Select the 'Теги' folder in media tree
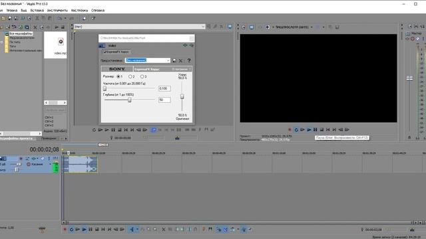The width and height of the screenshot is (426, 239). tap(13, 46)
